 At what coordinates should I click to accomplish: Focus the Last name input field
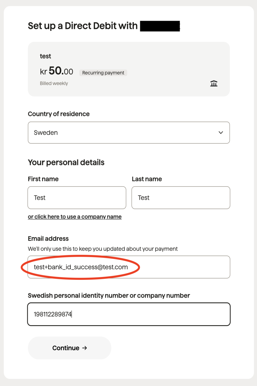pyautogui.click(x=181, y=198)
